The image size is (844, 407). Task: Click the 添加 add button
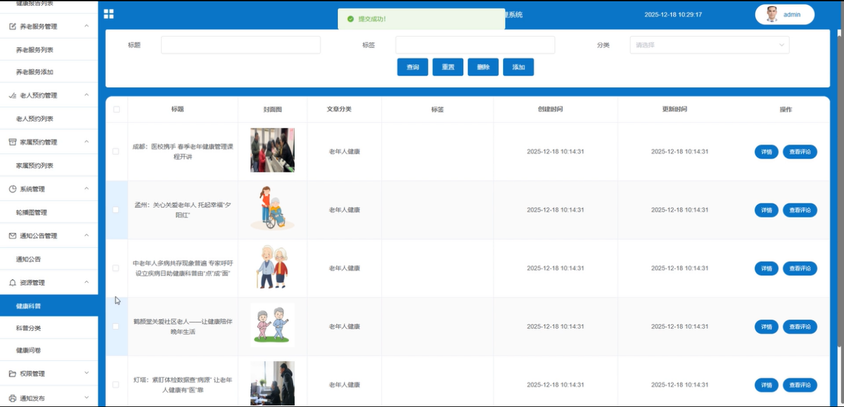518,67
